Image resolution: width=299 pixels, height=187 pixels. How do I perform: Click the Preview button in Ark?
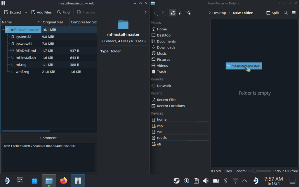(x=86, y=12)
